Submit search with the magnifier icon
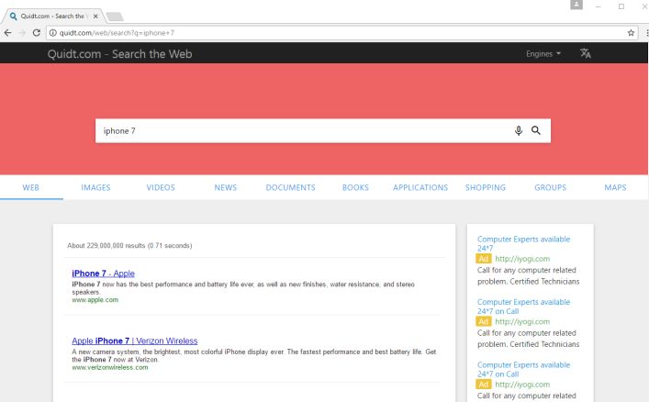 point(536,130)
